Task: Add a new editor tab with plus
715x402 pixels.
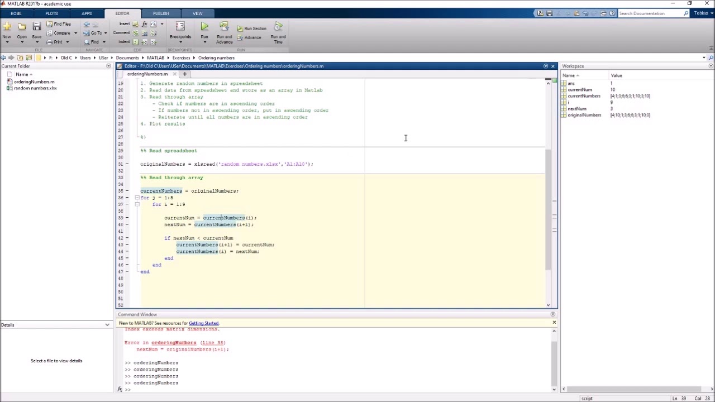Action: click(185, 74)
